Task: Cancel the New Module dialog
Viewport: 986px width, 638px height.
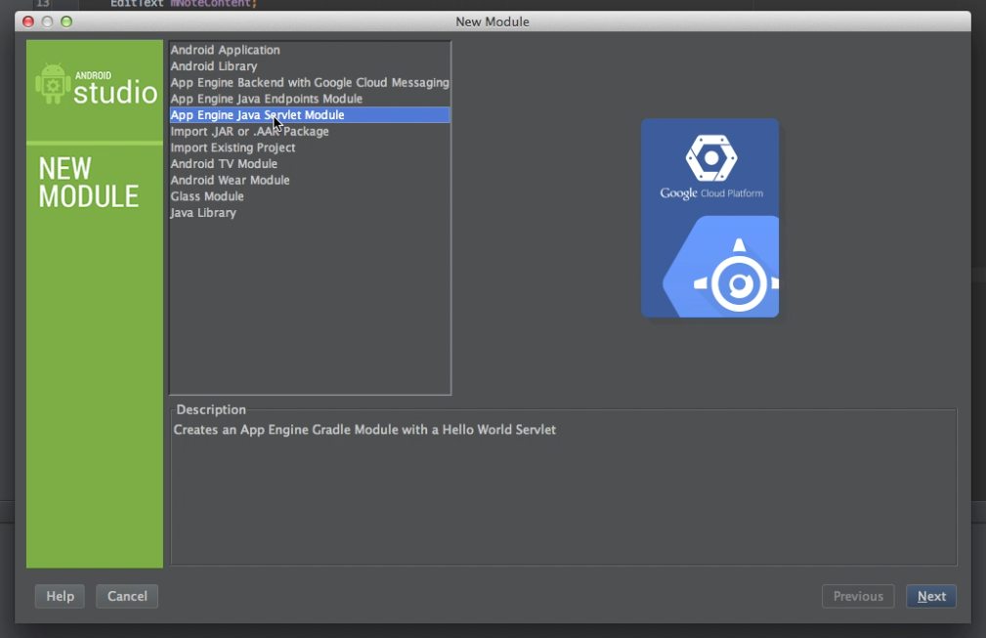Action: 127,596
